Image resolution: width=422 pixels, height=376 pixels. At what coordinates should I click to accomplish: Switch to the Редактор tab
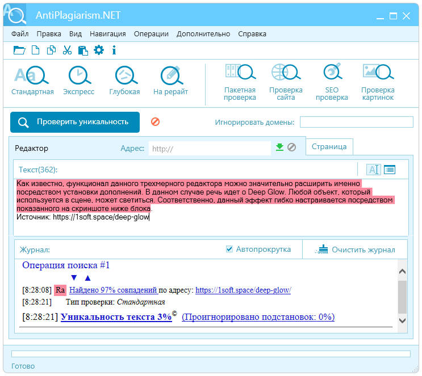(x=31, y=148)
